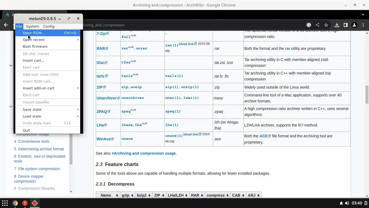Click the Chrome back arrow
The image size is (369, 208).
(6, 25)
